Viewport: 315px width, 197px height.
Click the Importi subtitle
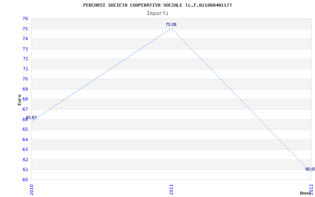(x=157, y=13)
